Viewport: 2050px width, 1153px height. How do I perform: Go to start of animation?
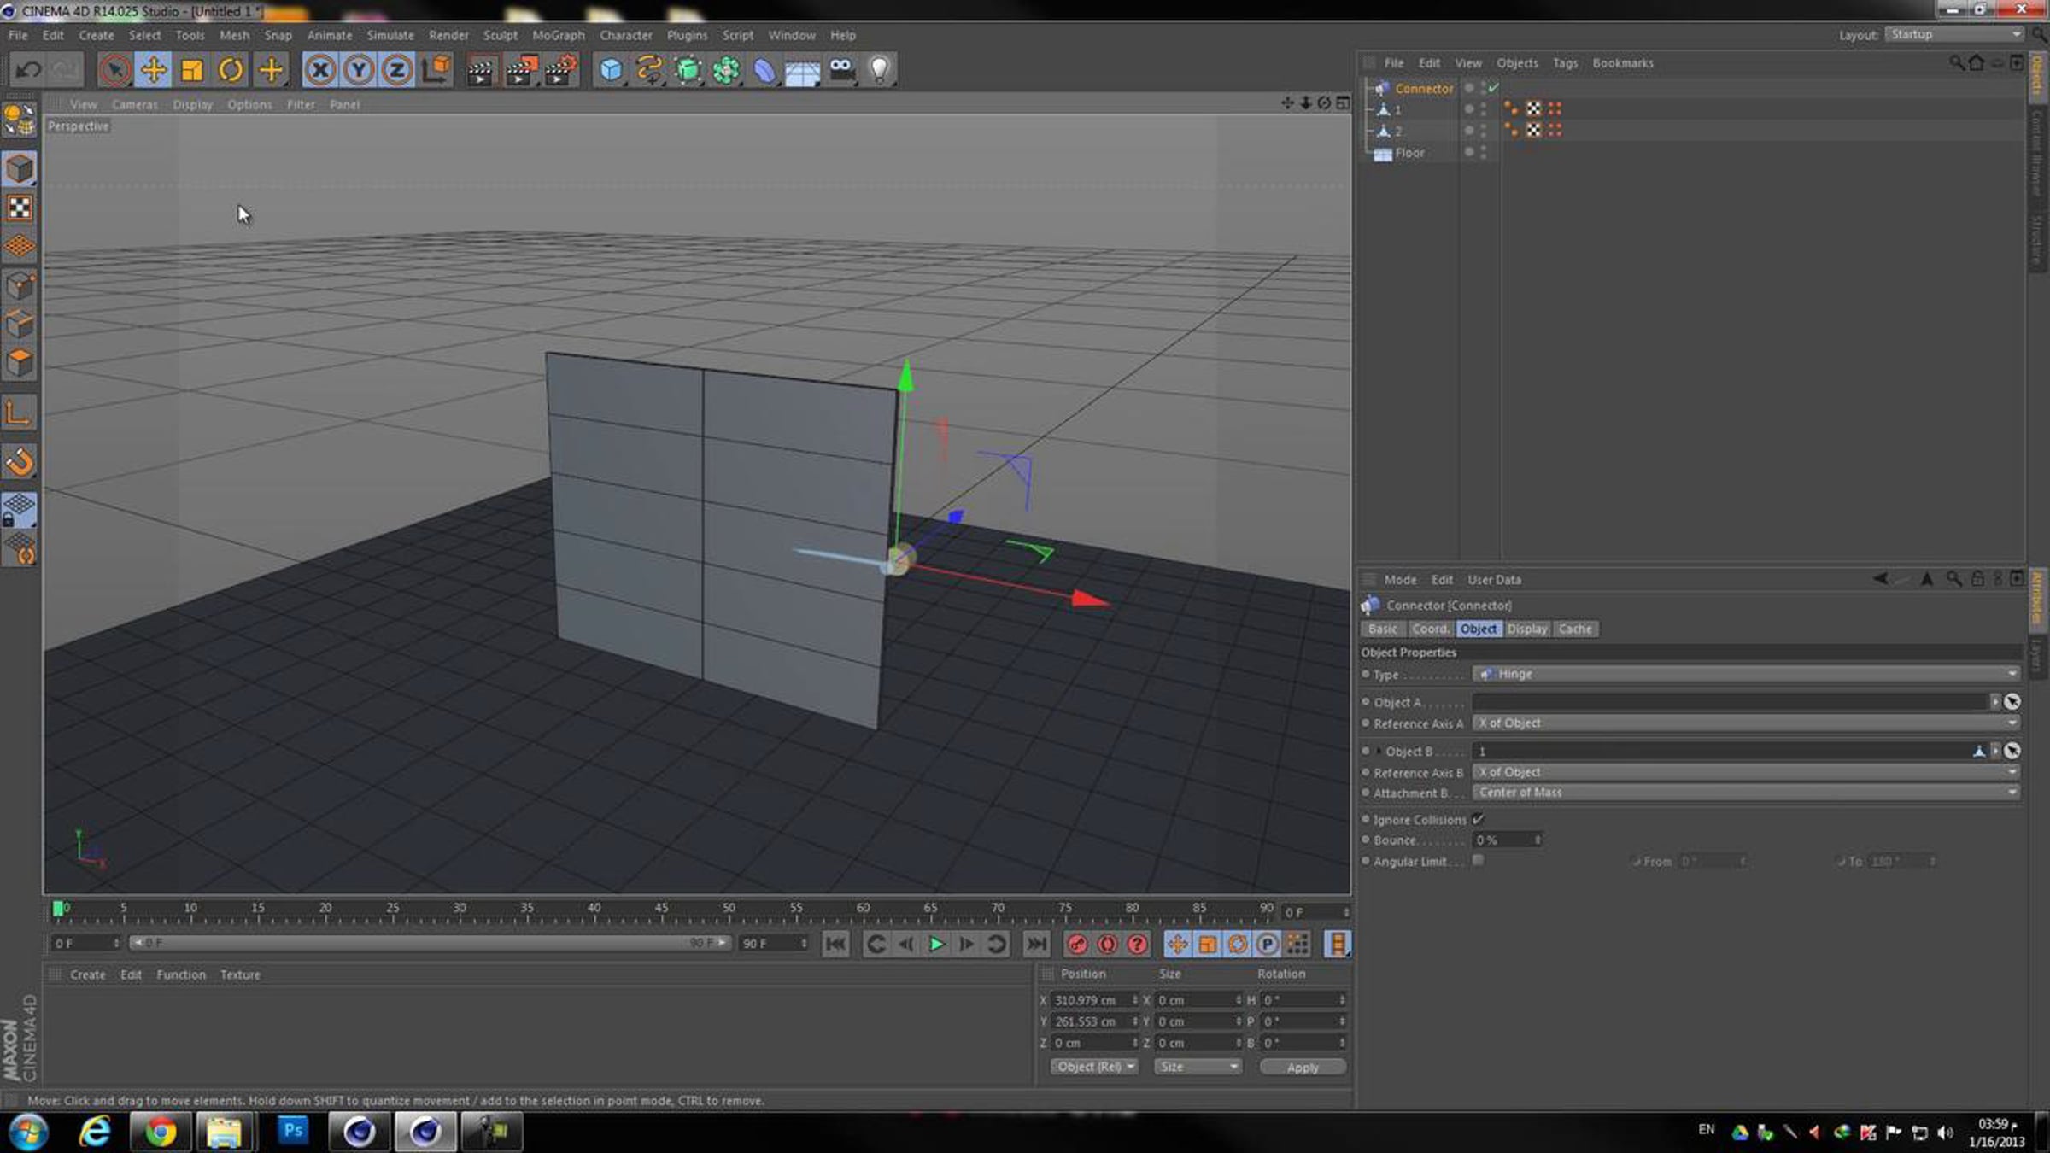point(835,944)
